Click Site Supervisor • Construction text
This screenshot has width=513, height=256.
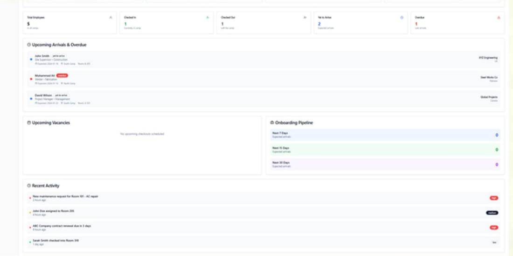point(51,60)
